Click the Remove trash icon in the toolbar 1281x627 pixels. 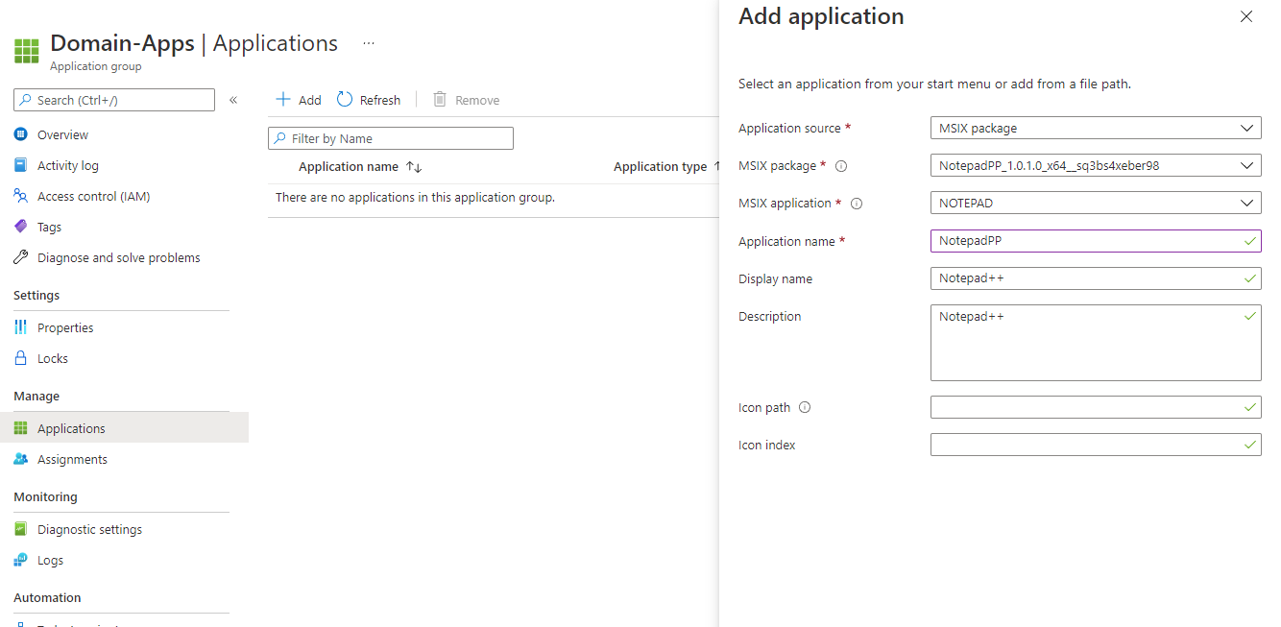440,99
